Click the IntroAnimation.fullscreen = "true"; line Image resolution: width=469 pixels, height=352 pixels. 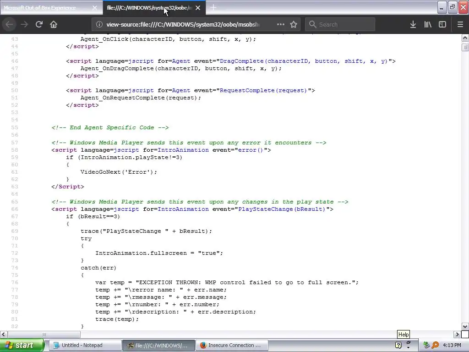159,253
